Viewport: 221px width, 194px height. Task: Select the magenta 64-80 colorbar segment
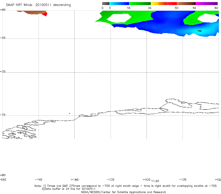click(207, 4)
